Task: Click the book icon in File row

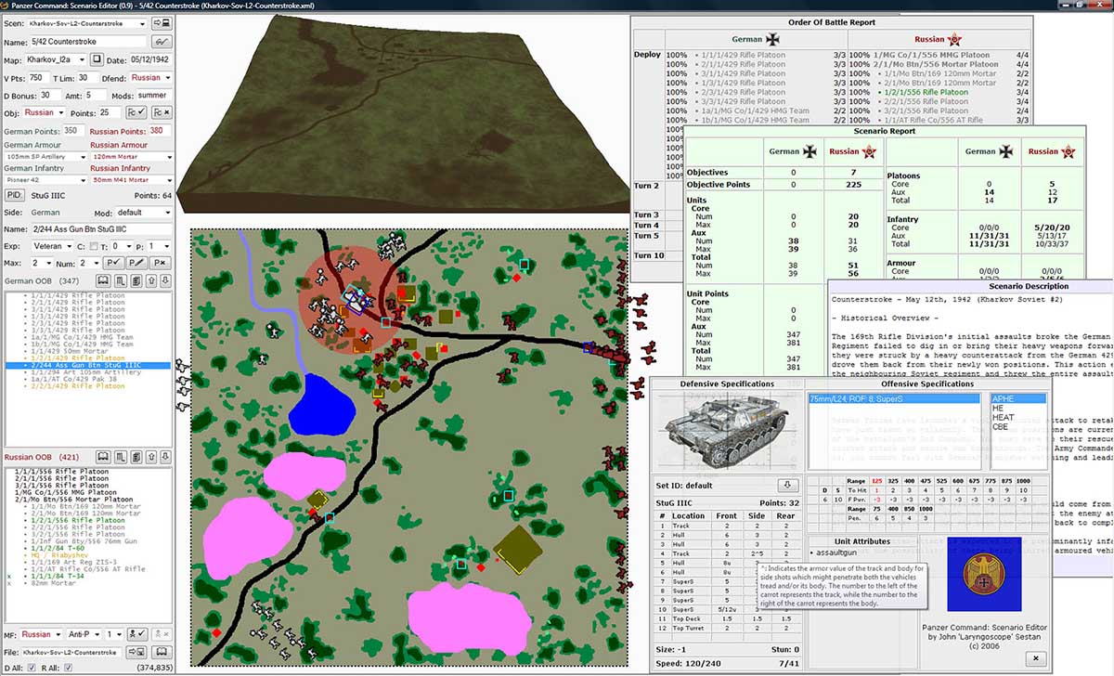Action: (162, 652)
